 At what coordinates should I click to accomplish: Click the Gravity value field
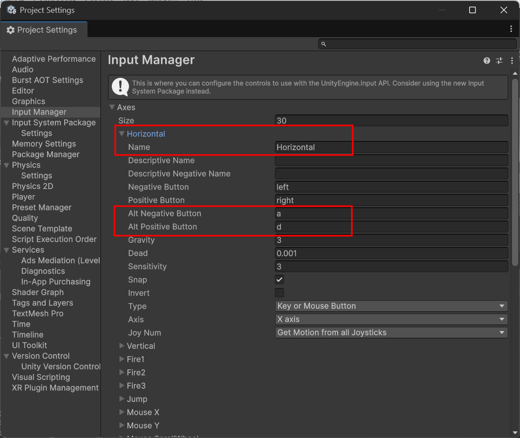391,240
